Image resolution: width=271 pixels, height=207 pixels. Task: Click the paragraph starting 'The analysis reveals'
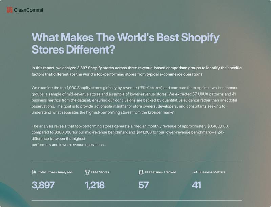pyautogui.click(x=129, y=136)
